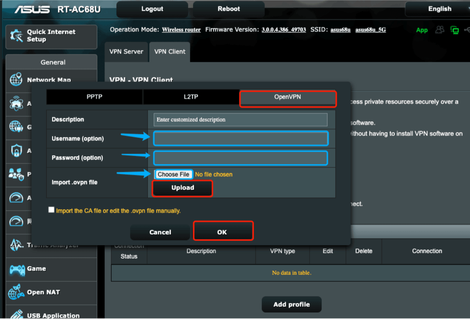Select the PPTP tab
The image size is (470, 319).
94,97
